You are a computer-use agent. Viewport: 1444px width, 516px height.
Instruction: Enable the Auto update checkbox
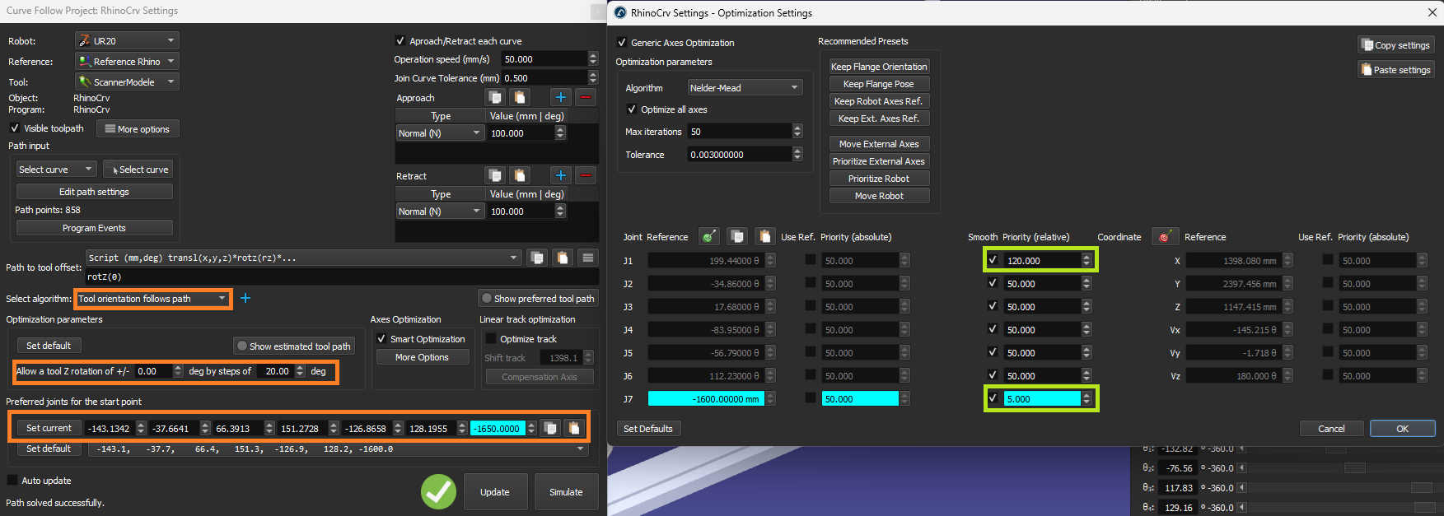[12, 480]
